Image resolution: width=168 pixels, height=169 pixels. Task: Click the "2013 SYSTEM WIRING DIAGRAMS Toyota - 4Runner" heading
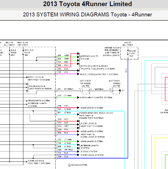pyautogui.click(x=87, y=14)
